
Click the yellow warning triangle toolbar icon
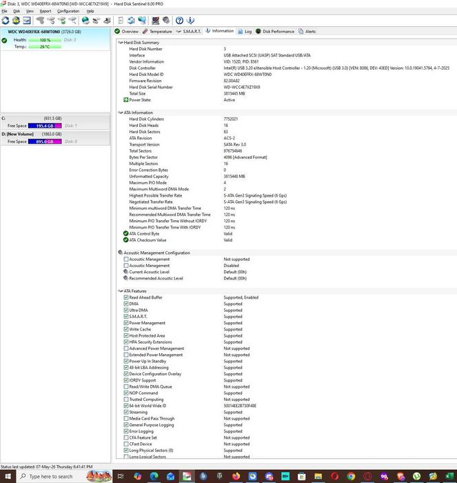pos(16,21)
